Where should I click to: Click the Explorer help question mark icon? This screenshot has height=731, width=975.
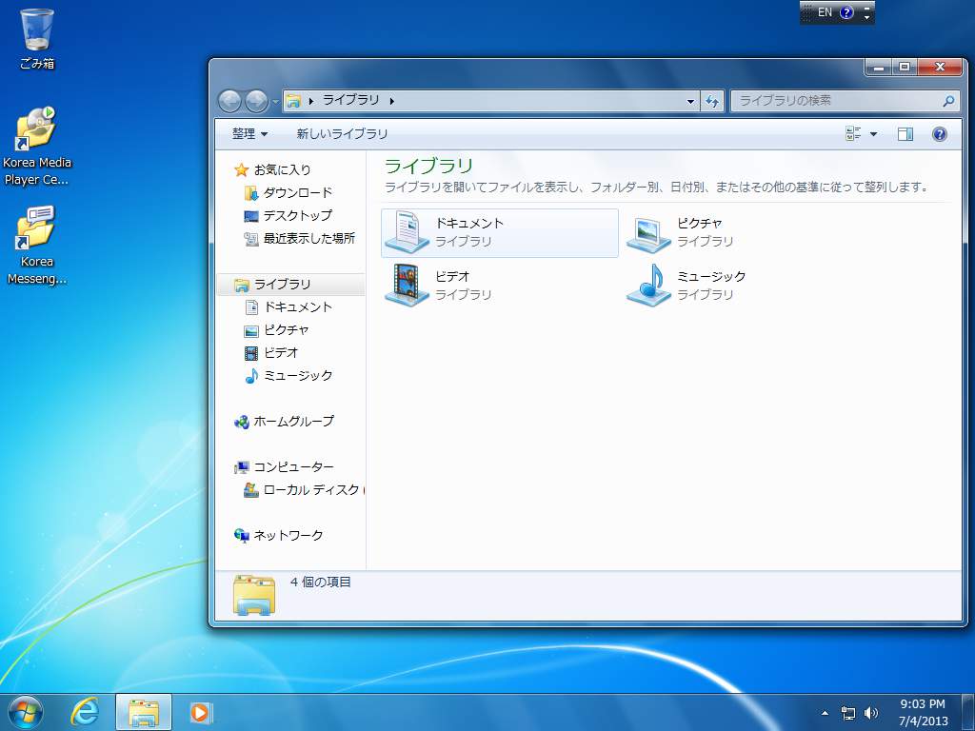click(939, 134)
